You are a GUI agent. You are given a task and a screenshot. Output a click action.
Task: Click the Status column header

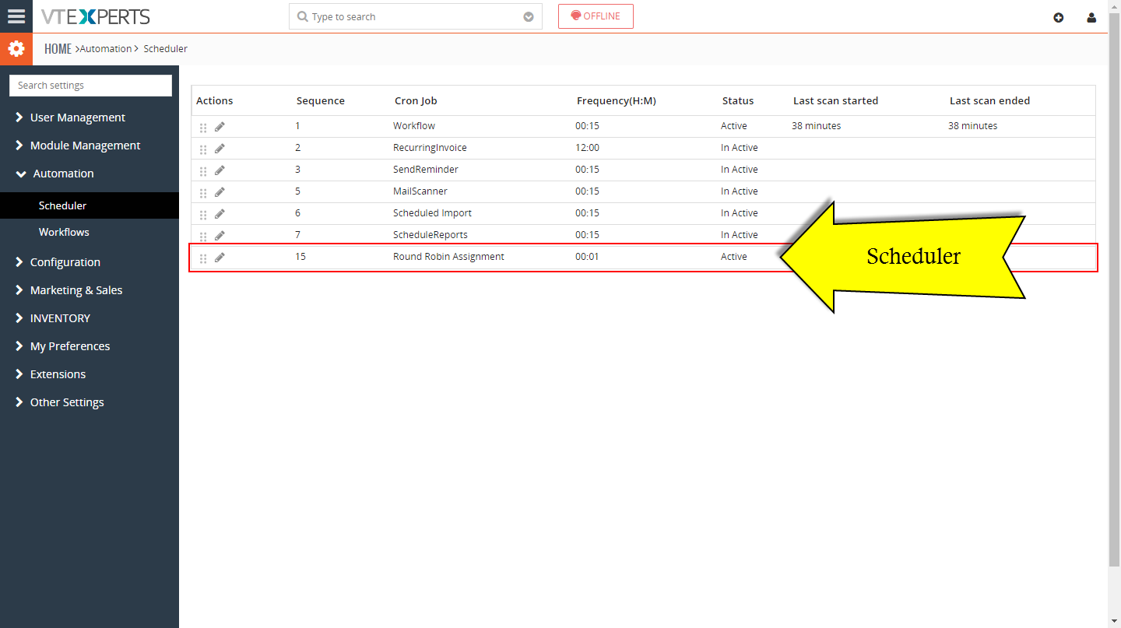738,100
